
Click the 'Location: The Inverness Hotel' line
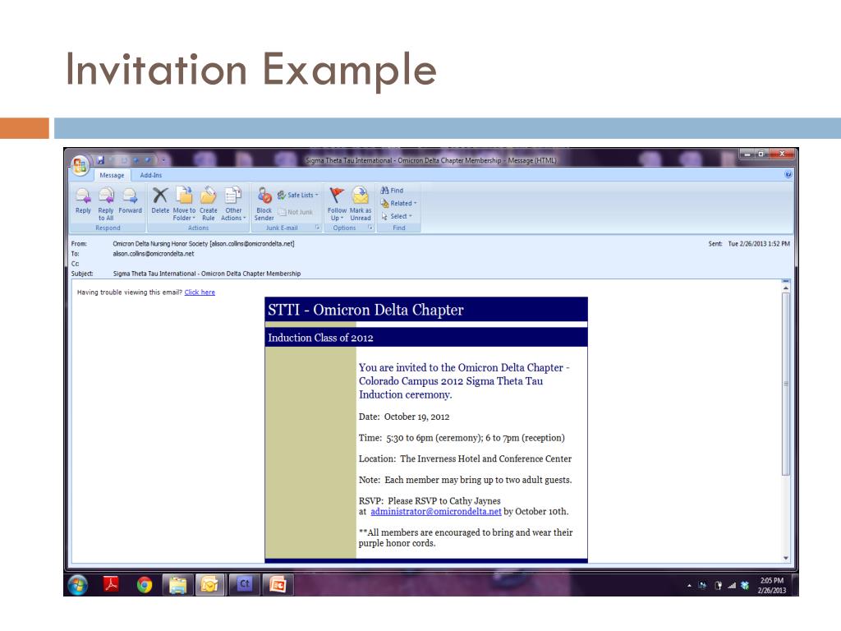point(465,458)
